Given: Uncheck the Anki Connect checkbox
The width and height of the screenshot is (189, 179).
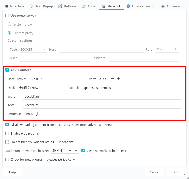Looking at the screenshot, I should [7, 70].
